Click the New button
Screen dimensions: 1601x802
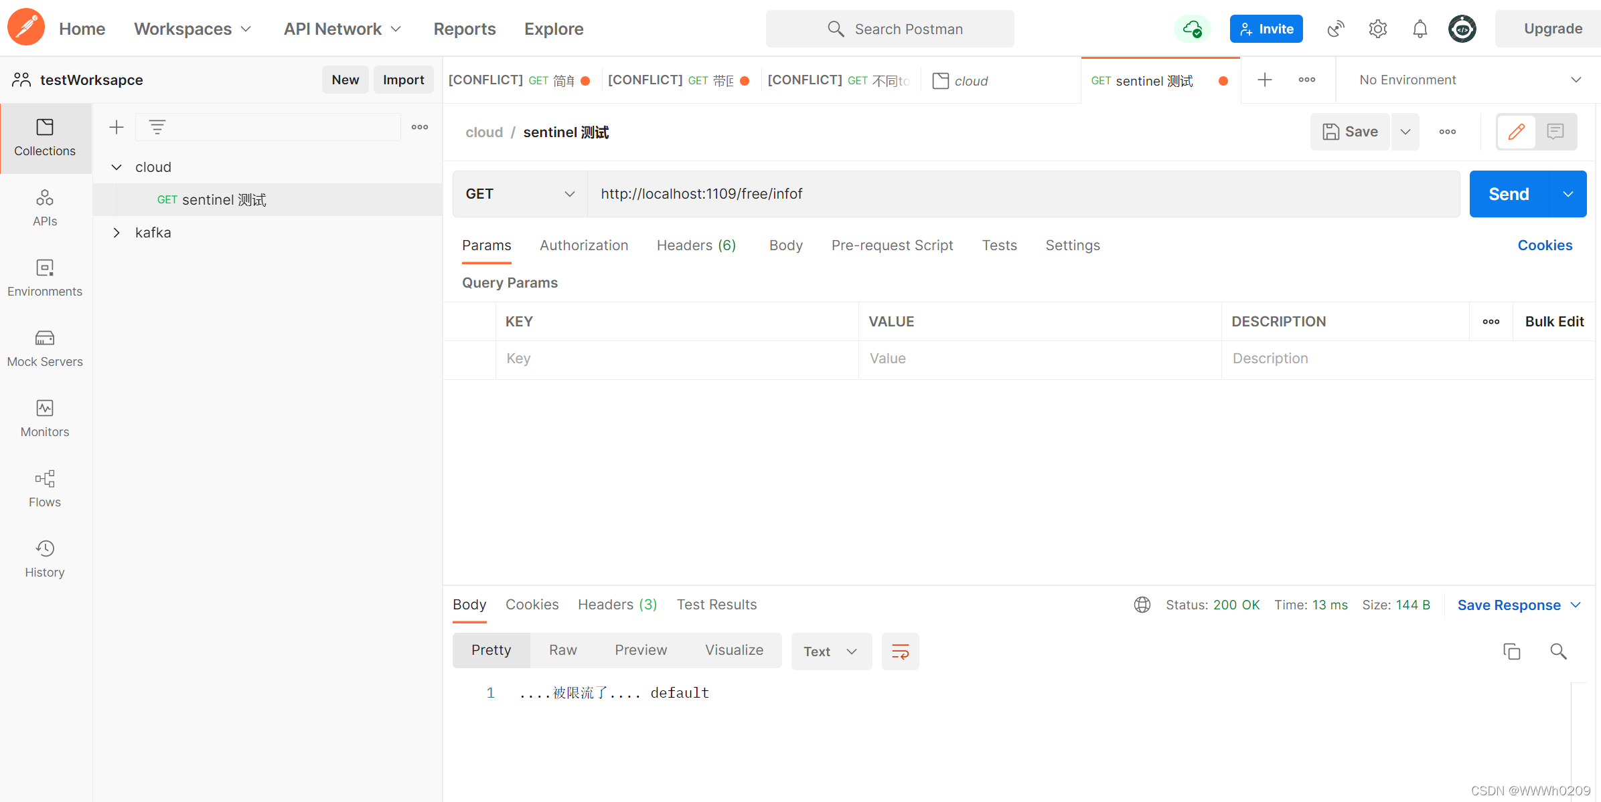[x=346, y=80]
